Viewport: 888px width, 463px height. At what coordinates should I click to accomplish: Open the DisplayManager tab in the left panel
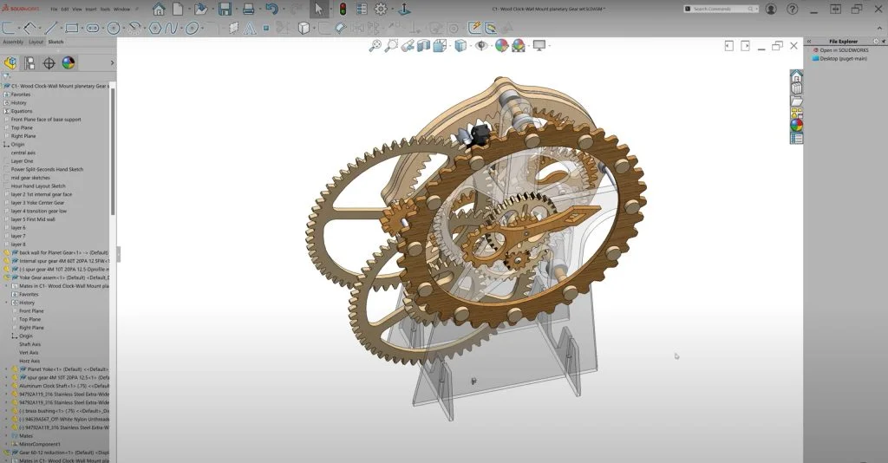(x=69, y=62)
